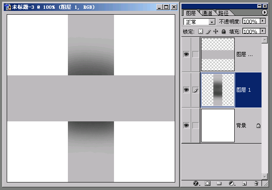Viewport: 272px width, 190px height.
Task: Click the brush indicator on 图层 1
Action: click(195, 90)
